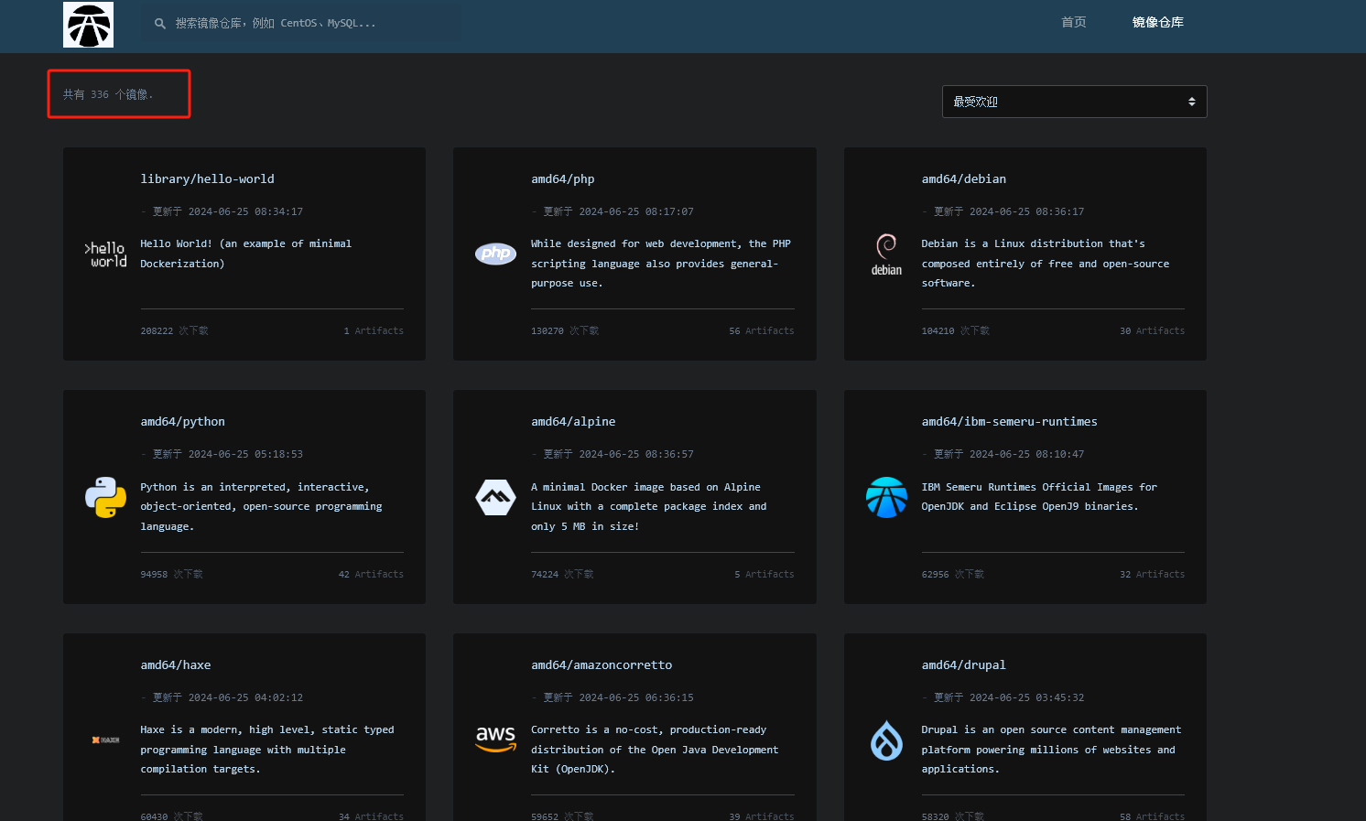Viewport: 1366px width, 821px height.
Task: Open the amd64/drupal repository link
Action: point(963,665)
